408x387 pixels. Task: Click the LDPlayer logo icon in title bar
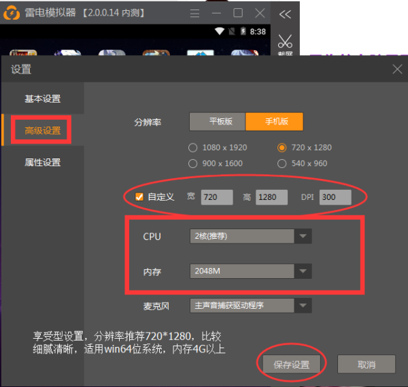pos(11,12)
